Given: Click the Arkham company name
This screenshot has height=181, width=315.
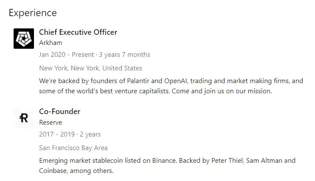Looking at the screenshot, I should pos(50,43).
